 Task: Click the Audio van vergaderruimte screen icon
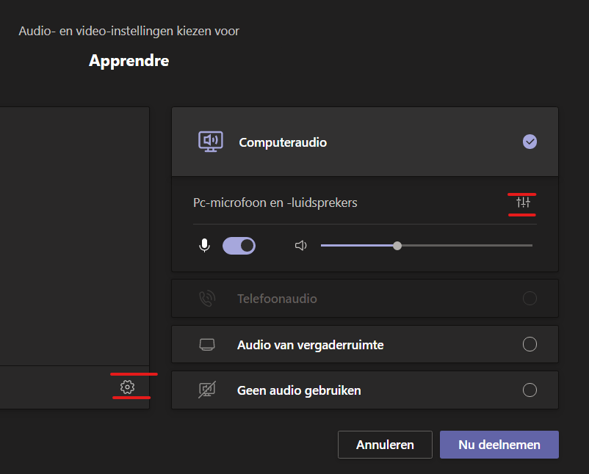(207, 345)
